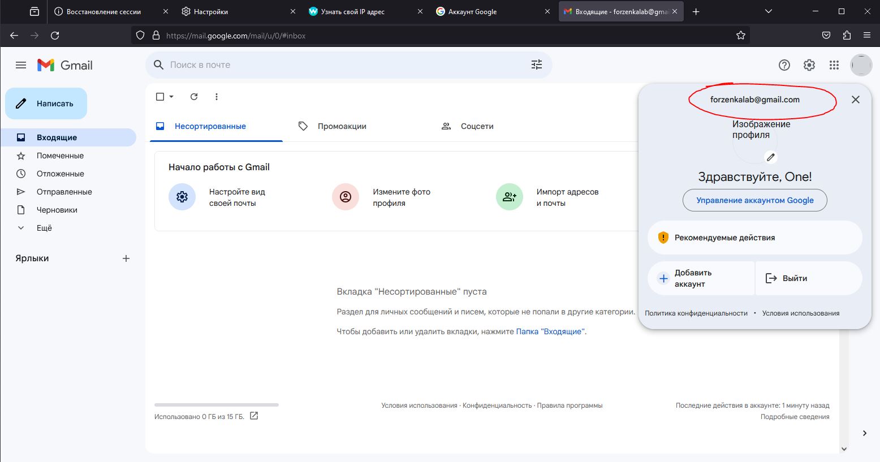Edit profile picture with pencil icon
Viewport: 880px width, 462px height.
click(770, 157)
